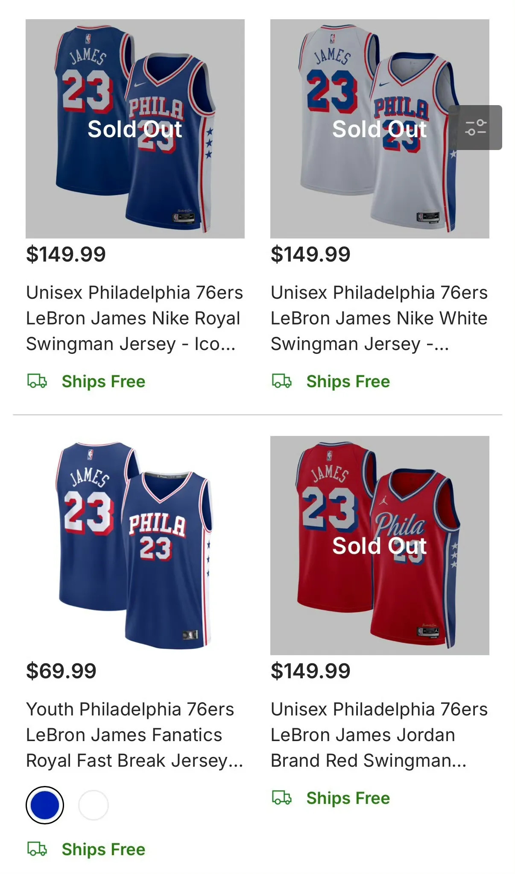
Task: Click Ships Free text under red Jordan jersey
Action: [348, 798]
